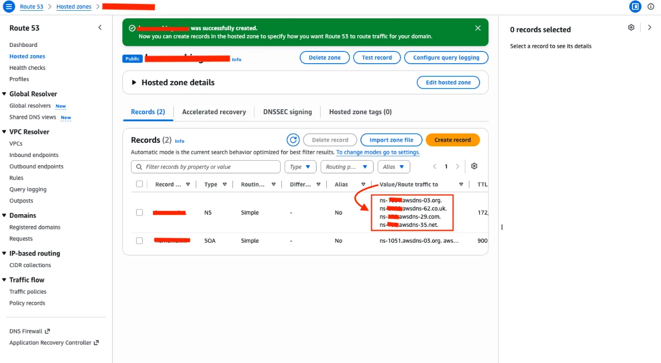Dismiss the green success banner
Image resolution: width=661 pixels, height=363 pixels.
tap(478, 28)
